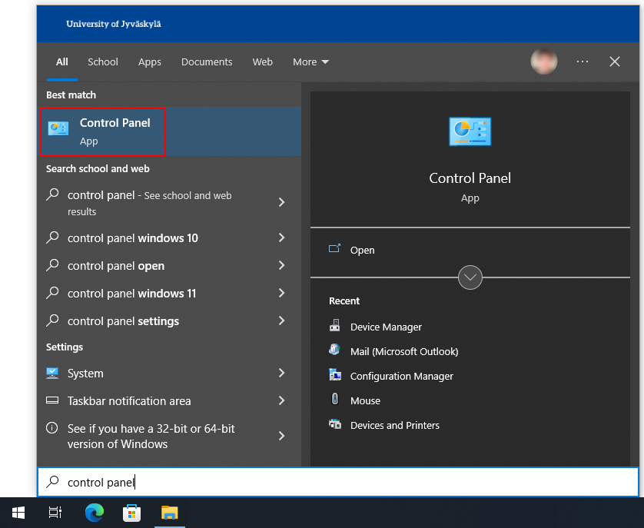Expand the 'control panel open' suggestion arrow
644x528 pixels.
pos(282,265)
